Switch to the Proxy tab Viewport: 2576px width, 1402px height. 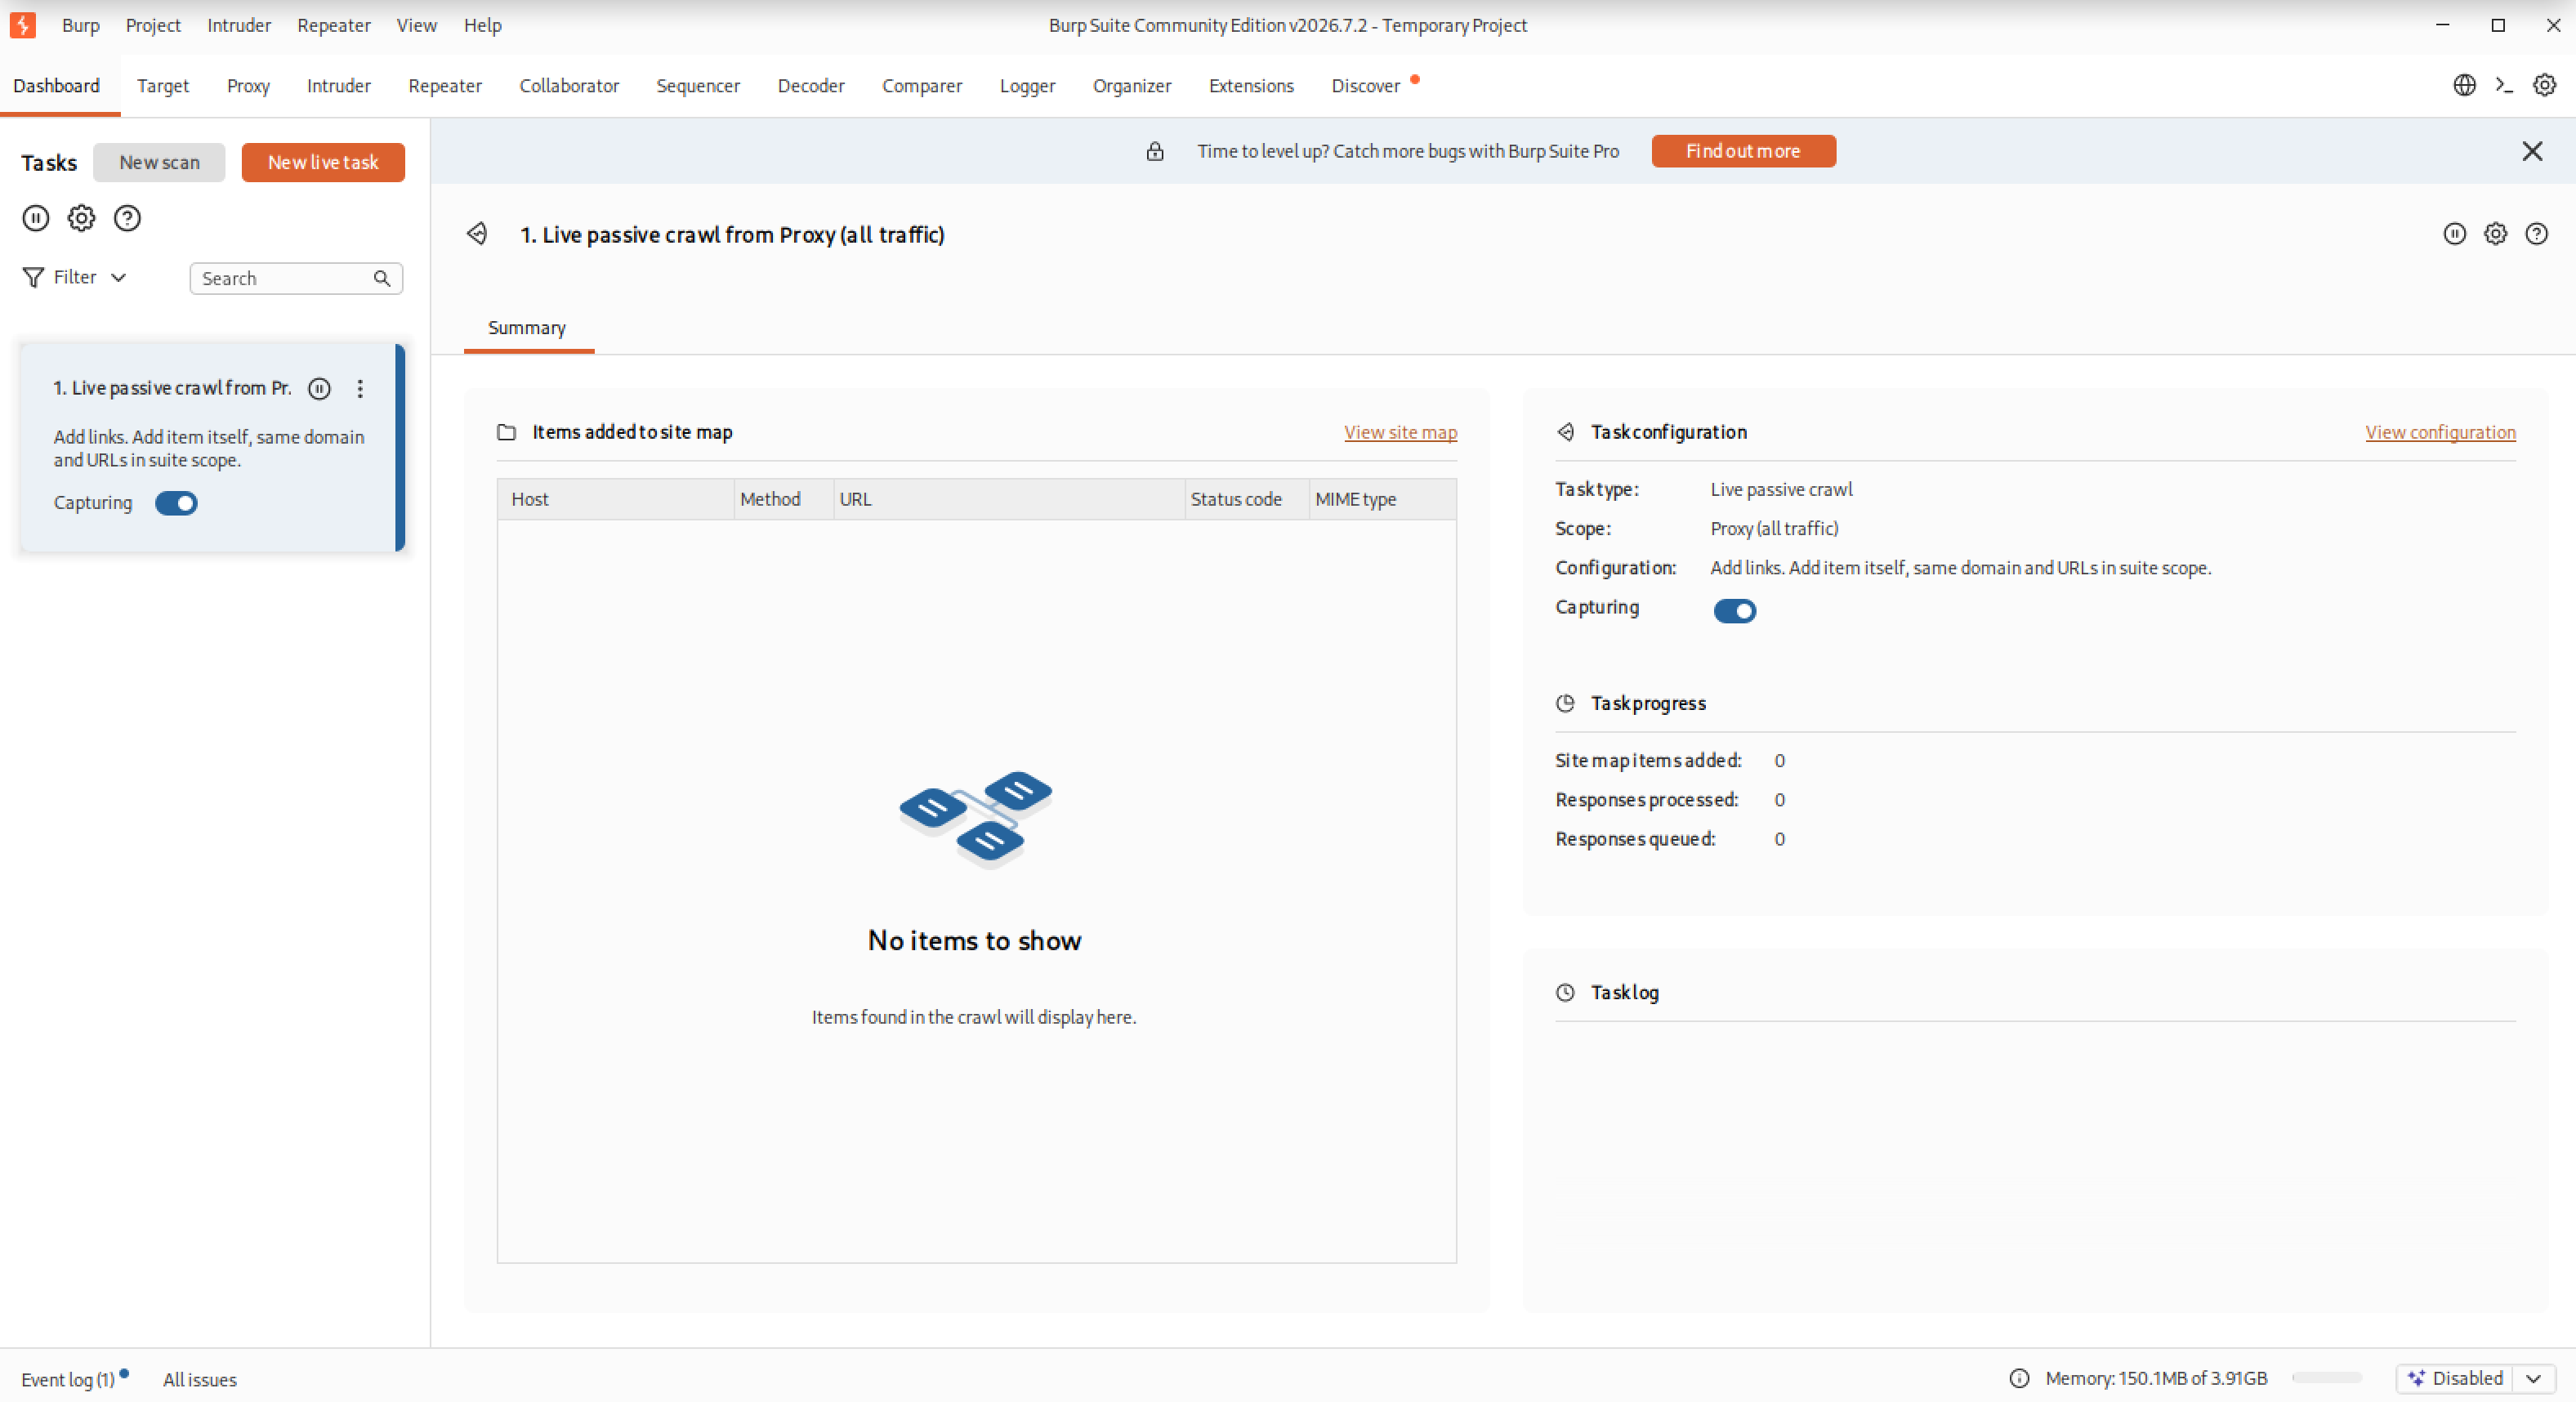coord(248,85)
